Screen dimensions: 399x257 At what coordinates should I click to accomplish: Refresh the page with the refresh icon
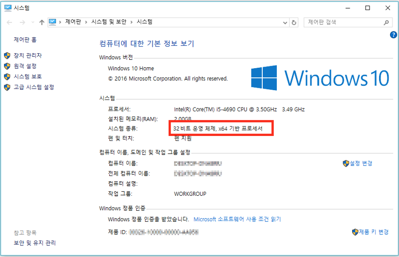point(294,22)
